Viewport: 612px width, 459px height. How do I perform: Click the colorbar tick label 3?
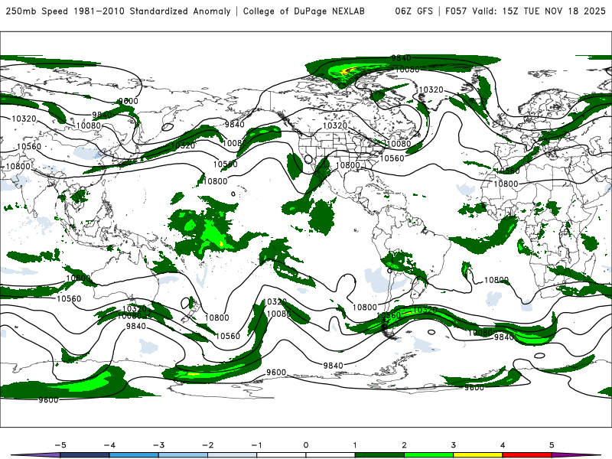click(454, 445)
